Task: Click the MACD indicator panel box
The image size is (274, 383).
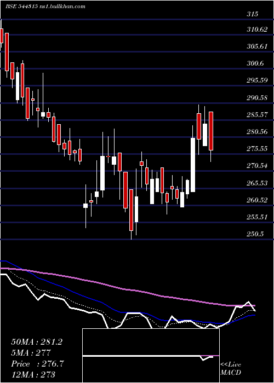Action: (151, 356)
